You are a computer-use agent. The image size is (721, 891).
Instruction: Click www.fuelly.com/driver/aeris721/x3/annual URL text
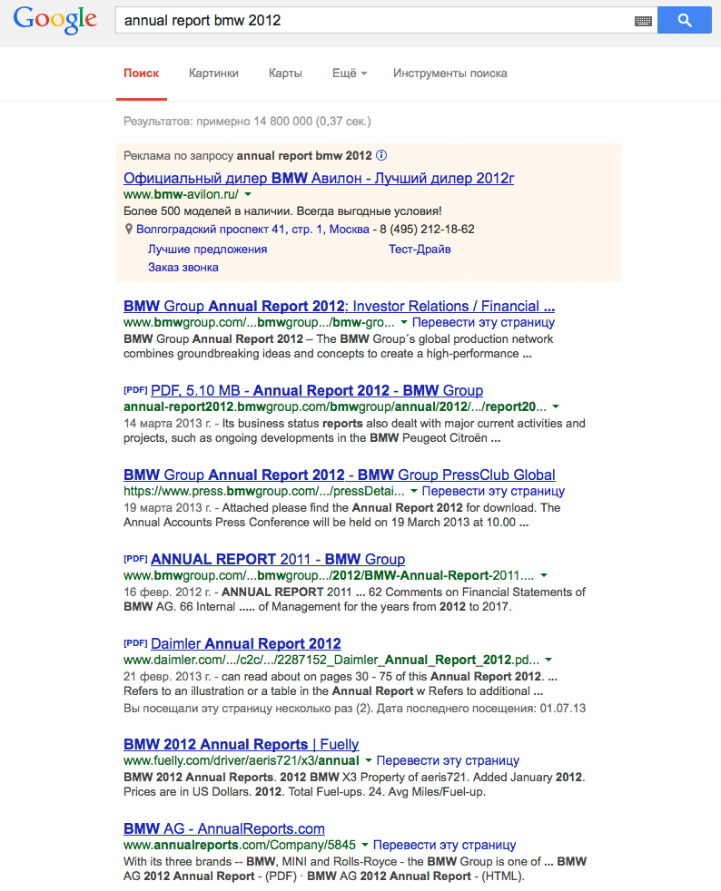pyautogui.click(x=242, y=760)
